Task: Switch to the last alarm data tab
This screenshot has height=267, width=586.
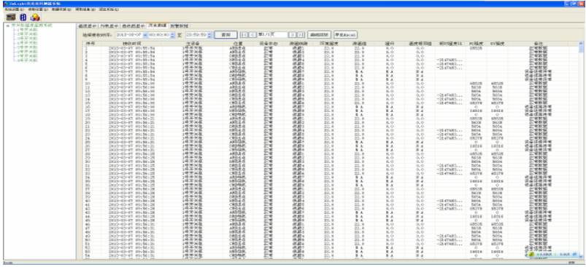Action: pyautogui.click(x=180, y=26)
